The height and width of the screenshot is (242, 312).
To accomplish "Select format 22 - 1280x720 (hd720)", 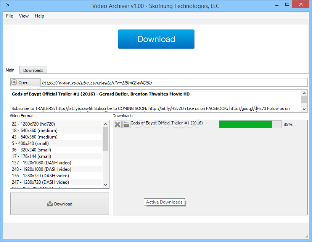I will [56, 124].
